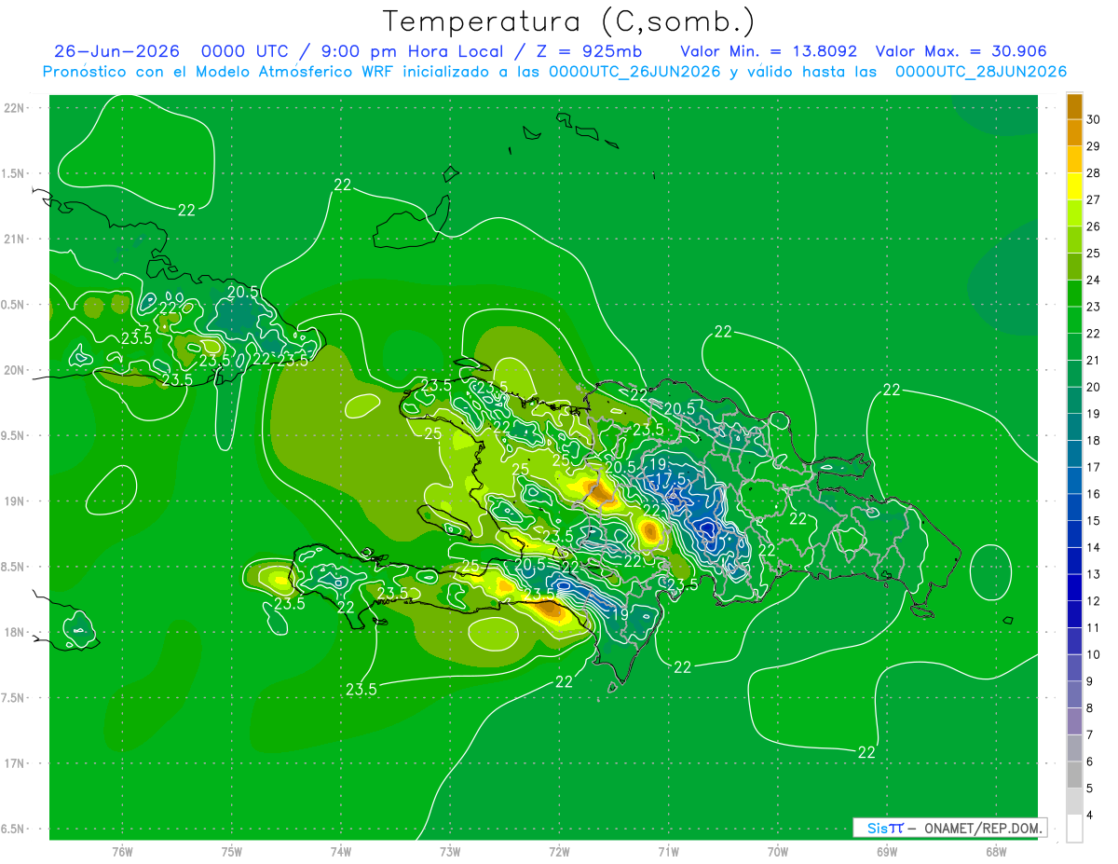Click the "Sisπ" logo text
The width and height of the screenshot is (1118, 864).
point(884,828)
